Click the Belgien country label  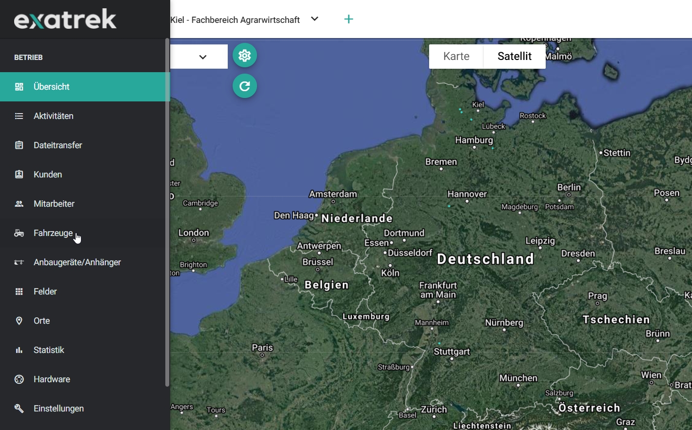(x=327, y=285)
